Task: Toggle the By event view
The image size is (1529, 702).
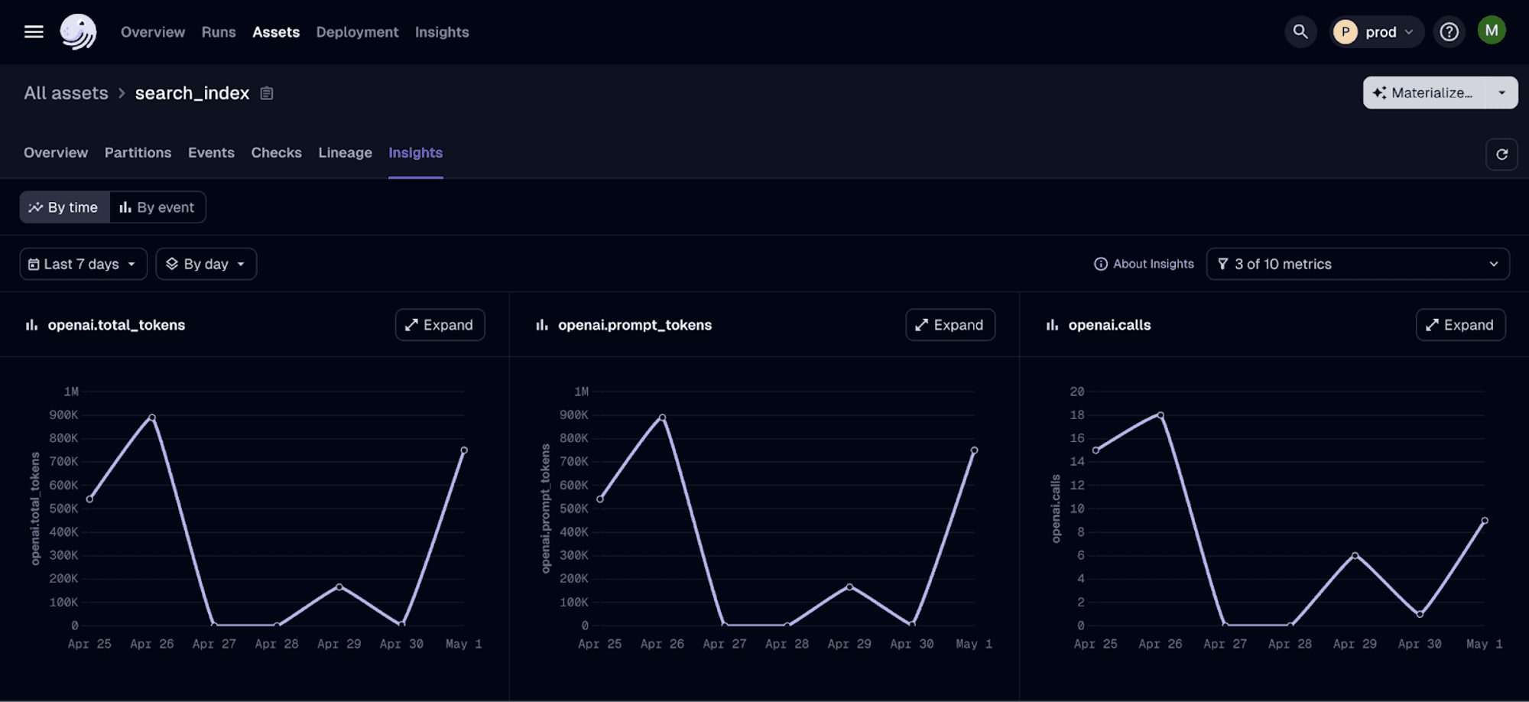Action: (x=157, y=207)
